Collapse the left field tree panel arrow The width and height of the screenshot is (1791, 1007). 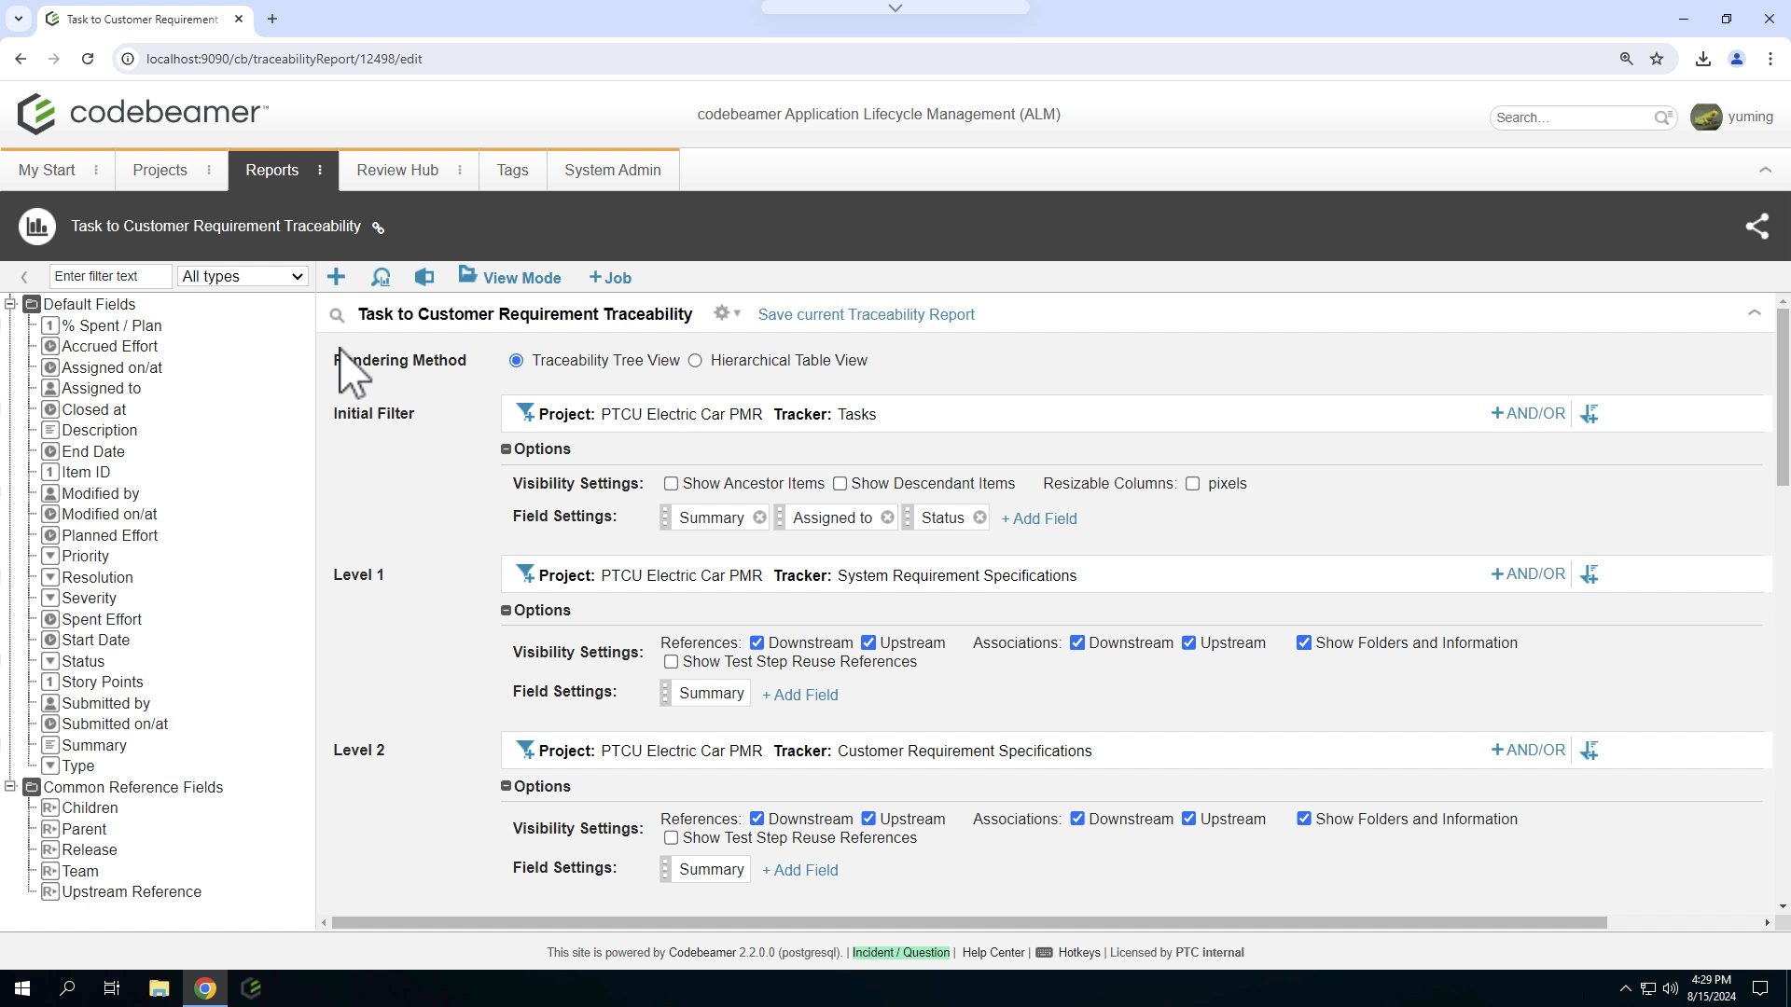24,276
